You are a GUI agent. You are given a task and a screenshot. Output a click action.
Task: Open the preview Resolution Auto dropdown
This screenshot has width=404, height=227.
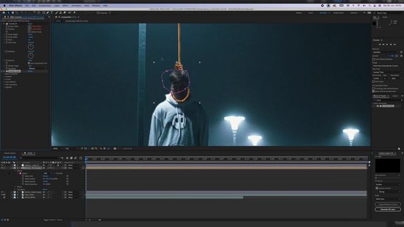click(x=396, y=78)
